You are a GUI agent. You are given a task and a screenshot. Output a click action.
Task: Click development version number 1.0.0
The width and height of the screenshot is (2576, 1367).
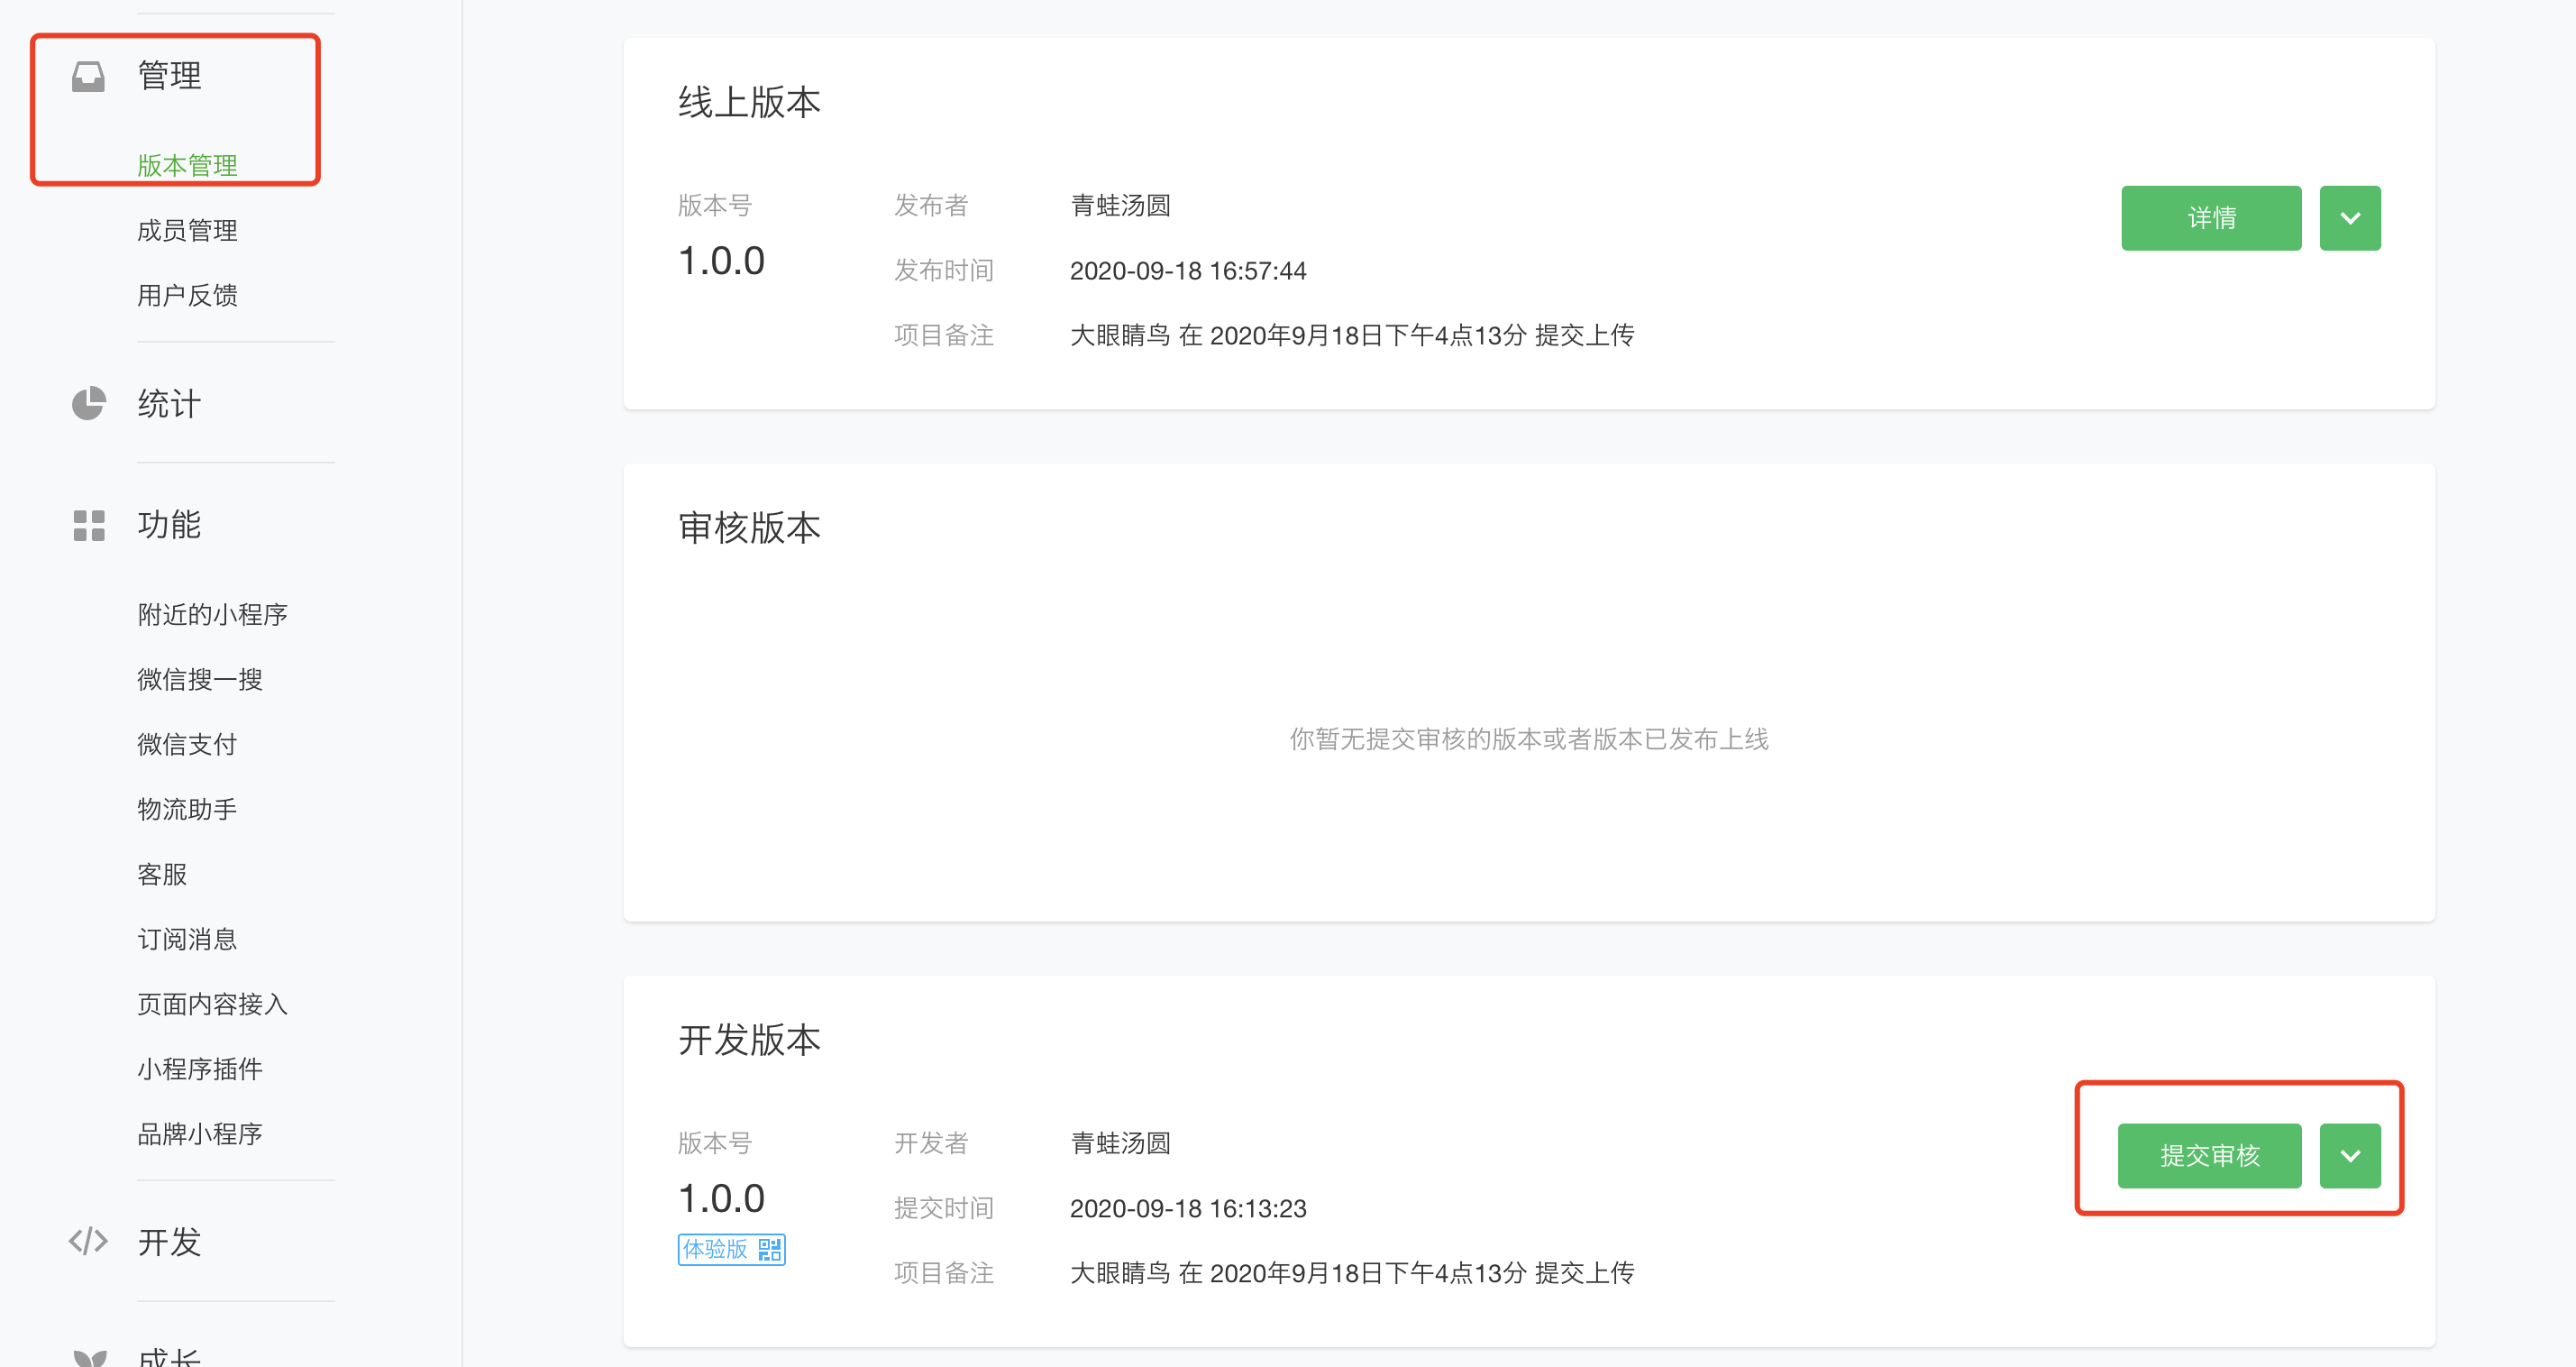721,1199
